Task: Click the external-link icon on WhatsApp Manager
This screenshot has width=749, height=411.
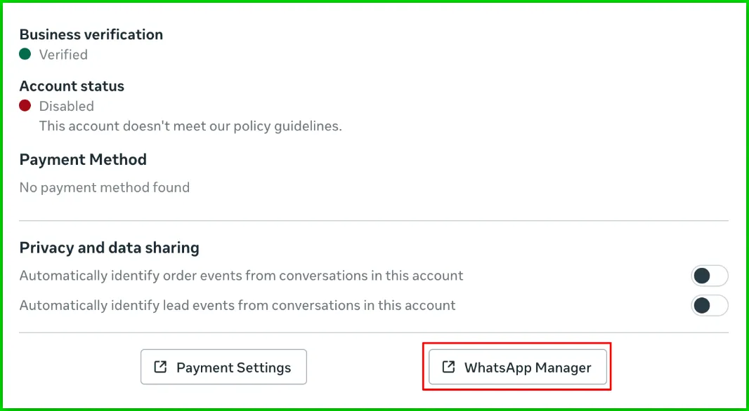Action: point(448,367)
